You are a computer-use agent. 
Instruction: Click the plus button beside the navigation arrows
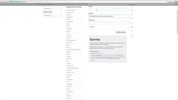coord(7,2)
